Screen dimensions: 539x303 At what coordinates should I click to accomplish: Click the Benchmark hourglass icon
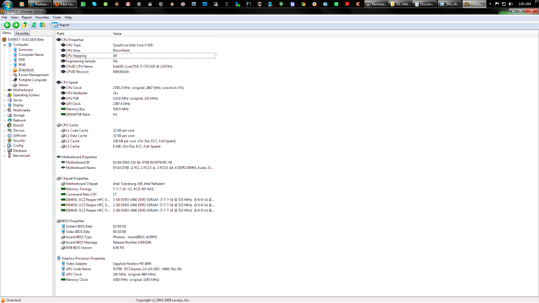point(9,156)
